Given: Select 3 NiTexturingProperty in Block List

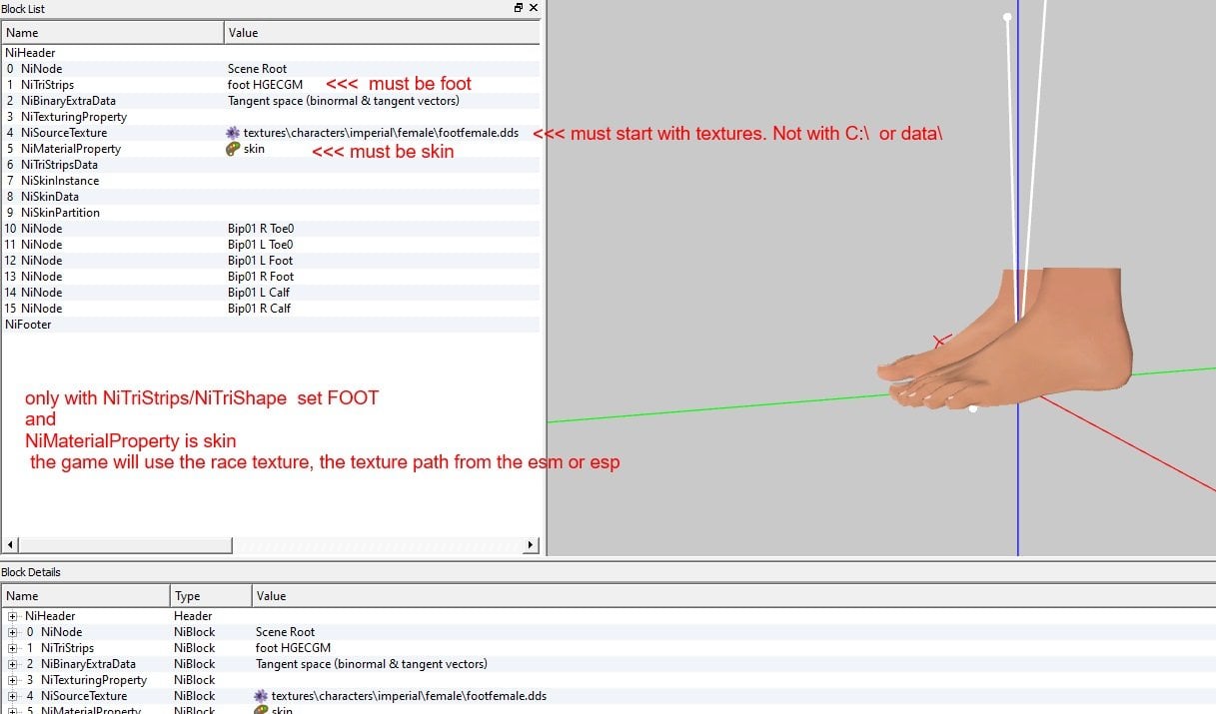Looking at the screenshot, I should tap(270, 117).
